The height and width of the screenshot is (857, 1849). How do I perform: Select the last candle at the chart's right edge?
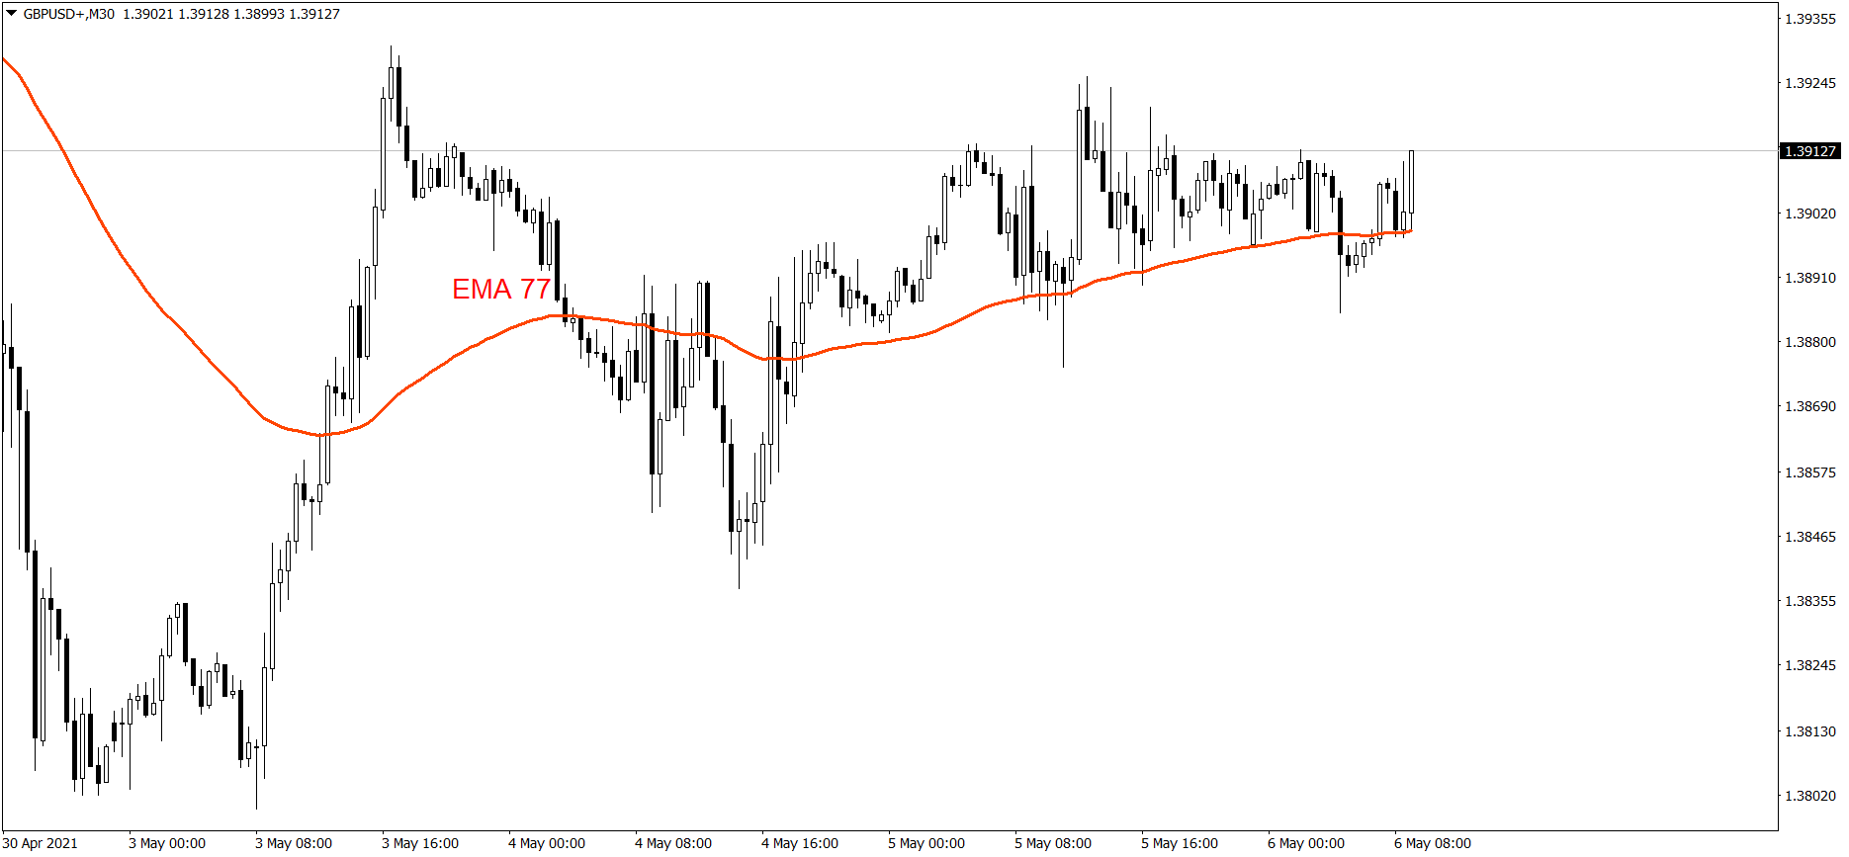coord(1411,183)
